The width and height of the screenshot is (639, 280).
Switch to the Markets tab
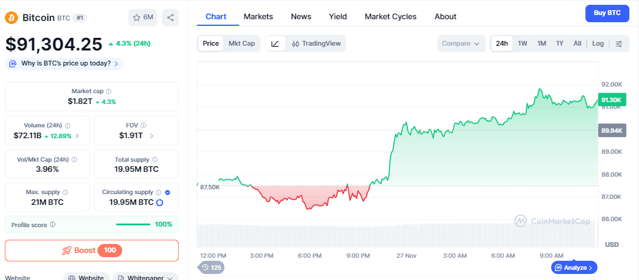258,17
